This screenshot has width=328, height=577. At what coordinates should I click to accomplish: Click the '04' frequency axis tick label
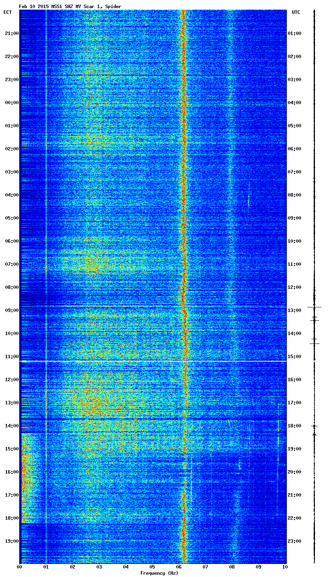(x=126, y=567)
